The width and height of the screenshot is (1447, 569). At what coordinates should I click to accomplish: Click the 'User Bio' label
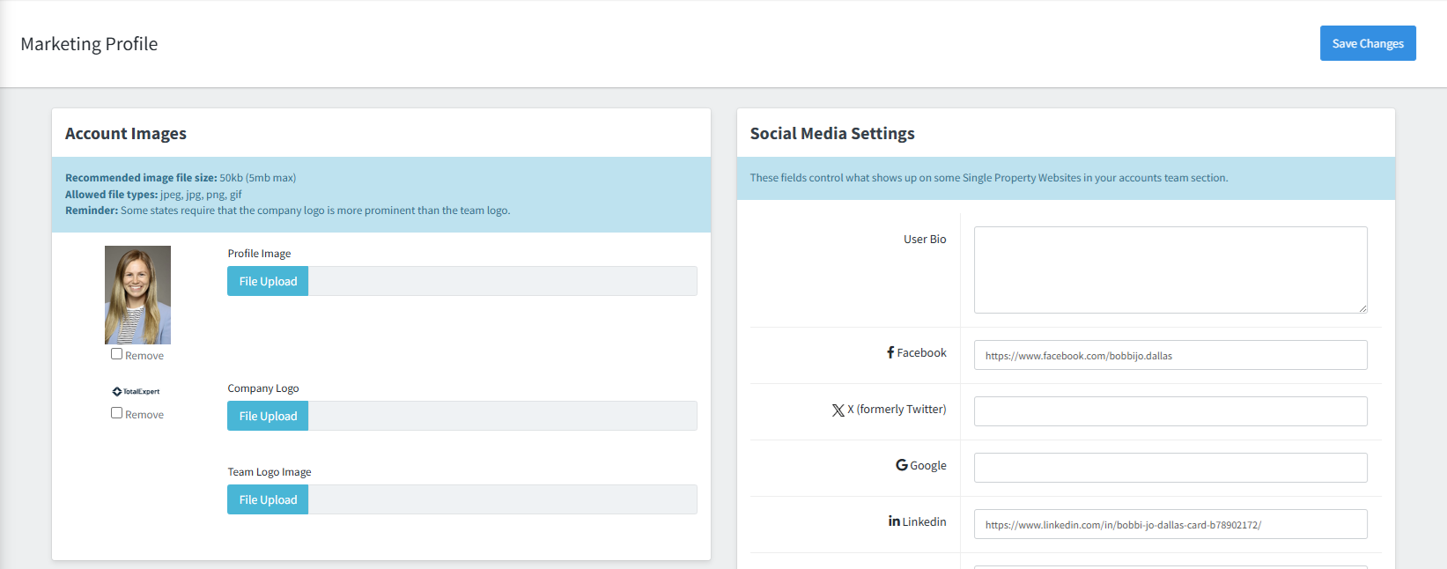pyautogui.click(x=925, y=240)
